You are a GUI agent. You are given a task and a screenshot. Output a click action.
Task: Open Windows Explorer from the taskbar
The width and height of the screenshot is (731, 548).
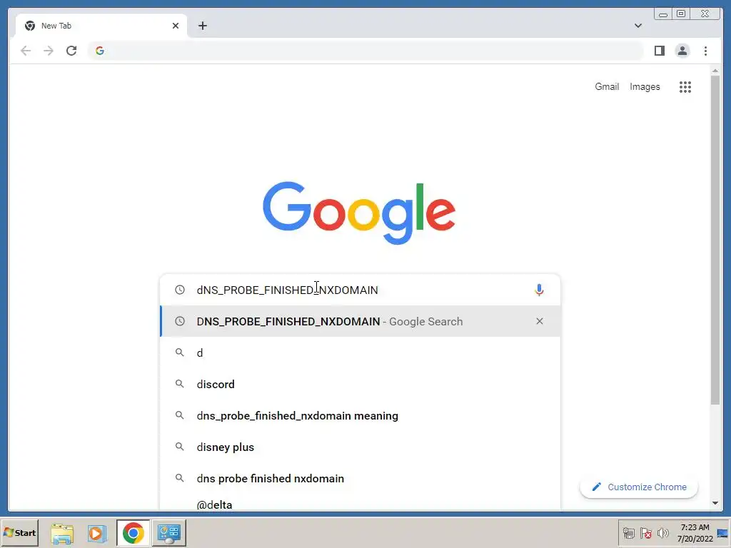tap(62, 532)
